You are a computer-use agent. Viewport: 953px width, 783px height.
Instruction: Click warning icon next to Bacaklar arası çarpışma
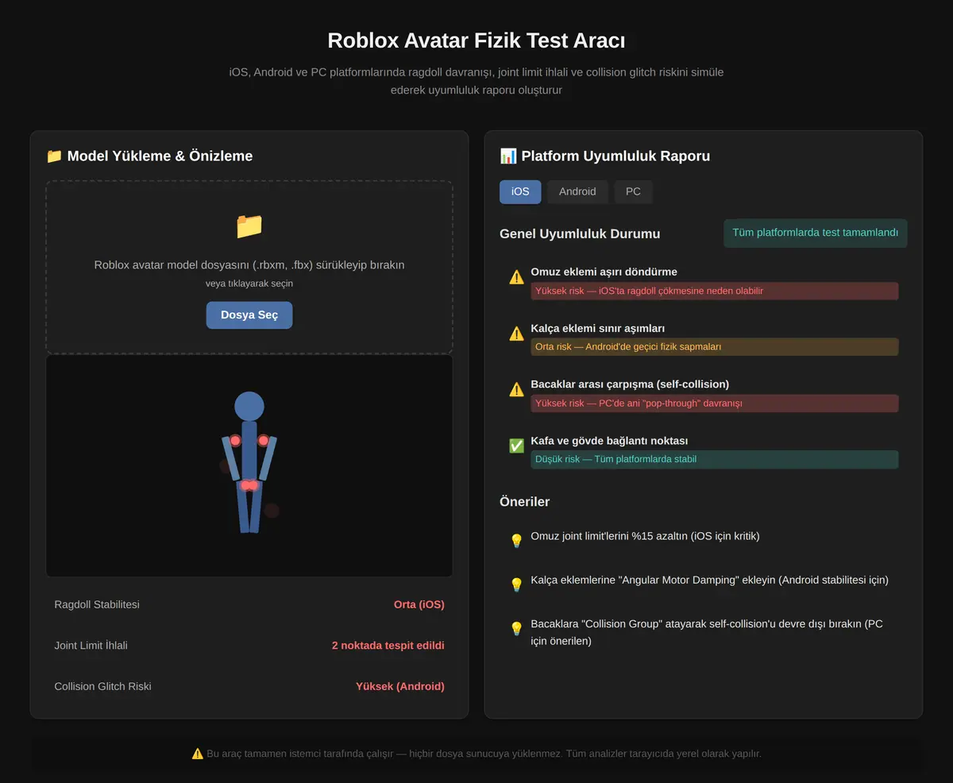tap(516, 389)
